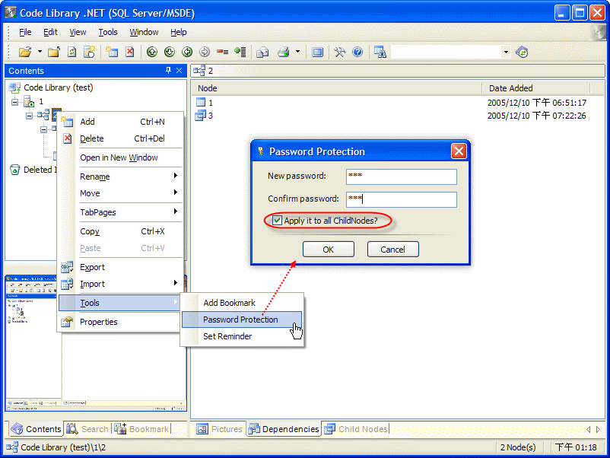Open the File menu
Image resolution: width=610 pixels, height=458 pixels.
coord(25,32)
